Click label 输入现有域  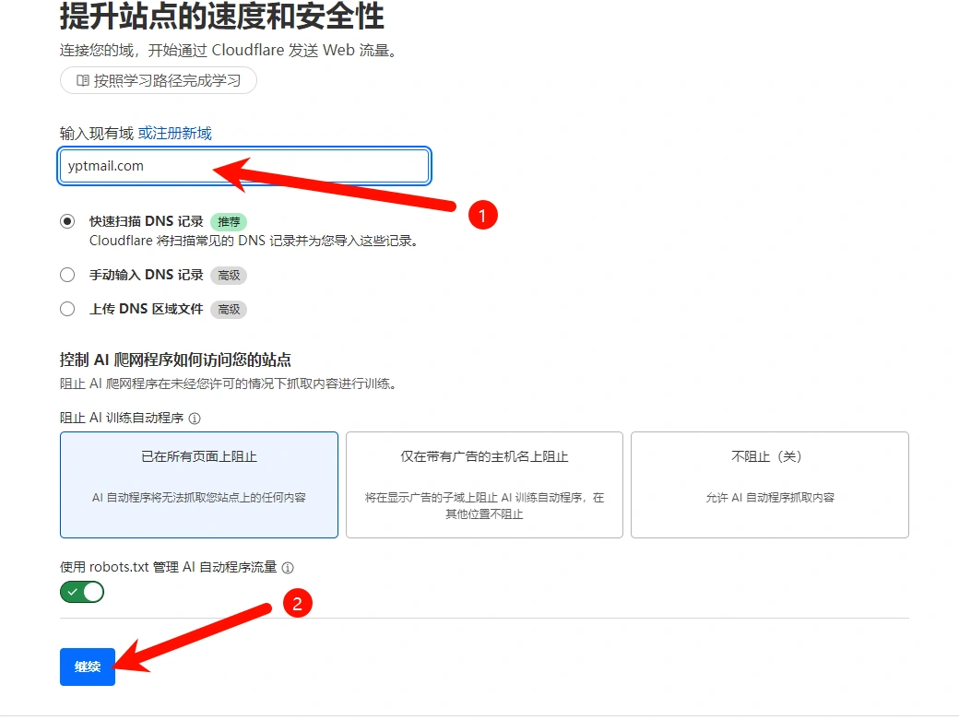(97, 134)
